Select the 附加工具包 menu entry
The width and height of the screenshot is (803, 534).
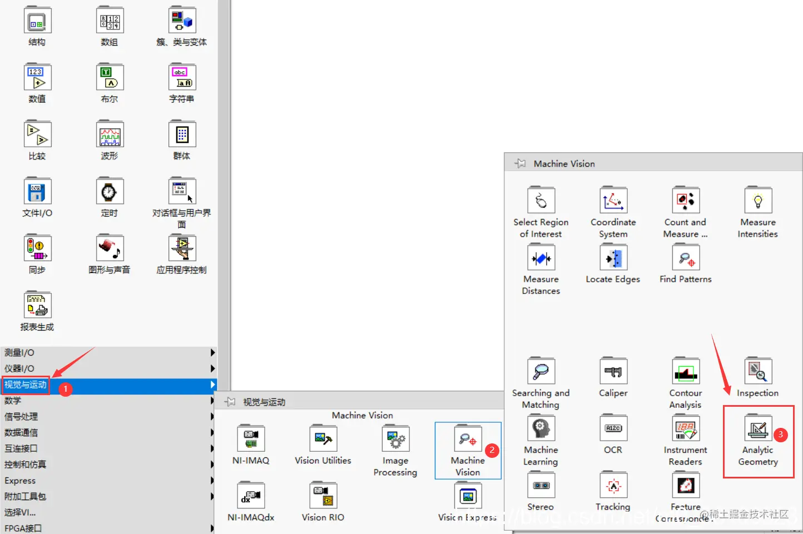click(x=108, y=496)
